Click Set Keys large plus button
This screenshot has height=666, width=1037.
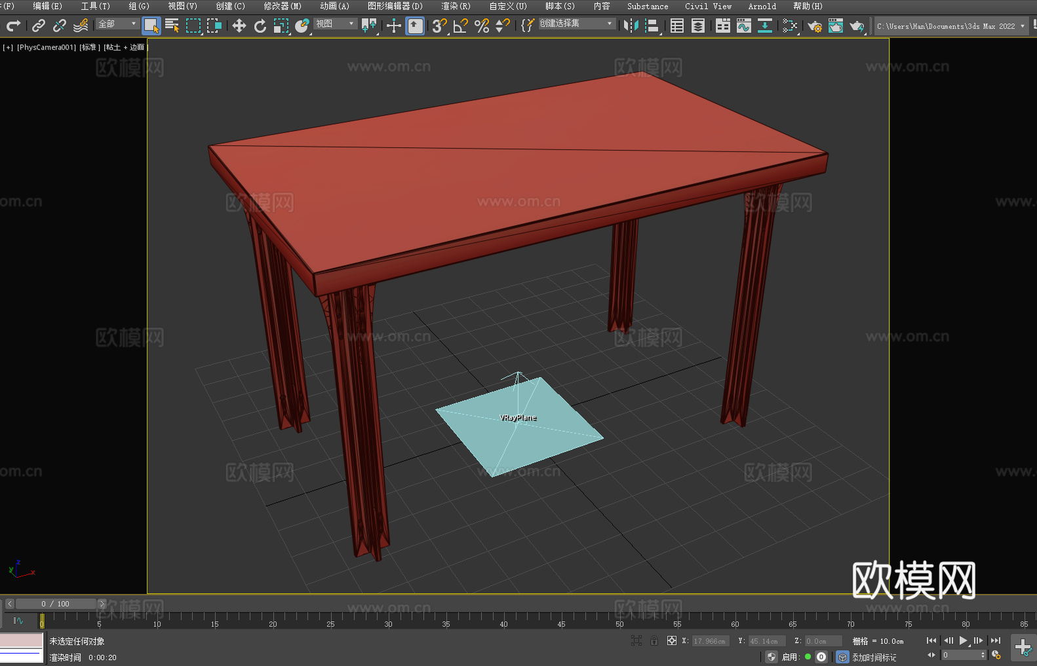(x=1023, y=648)
